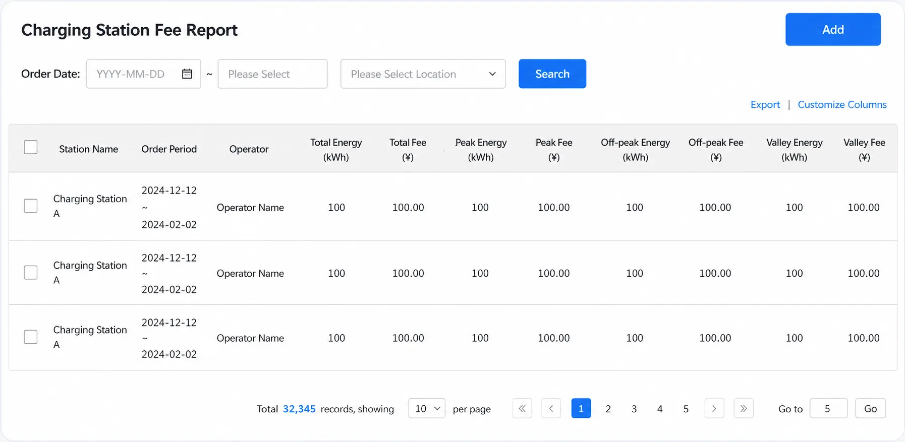Check the third Charging Station A row checkbox

pyautogui.click(x=31, y=337)
